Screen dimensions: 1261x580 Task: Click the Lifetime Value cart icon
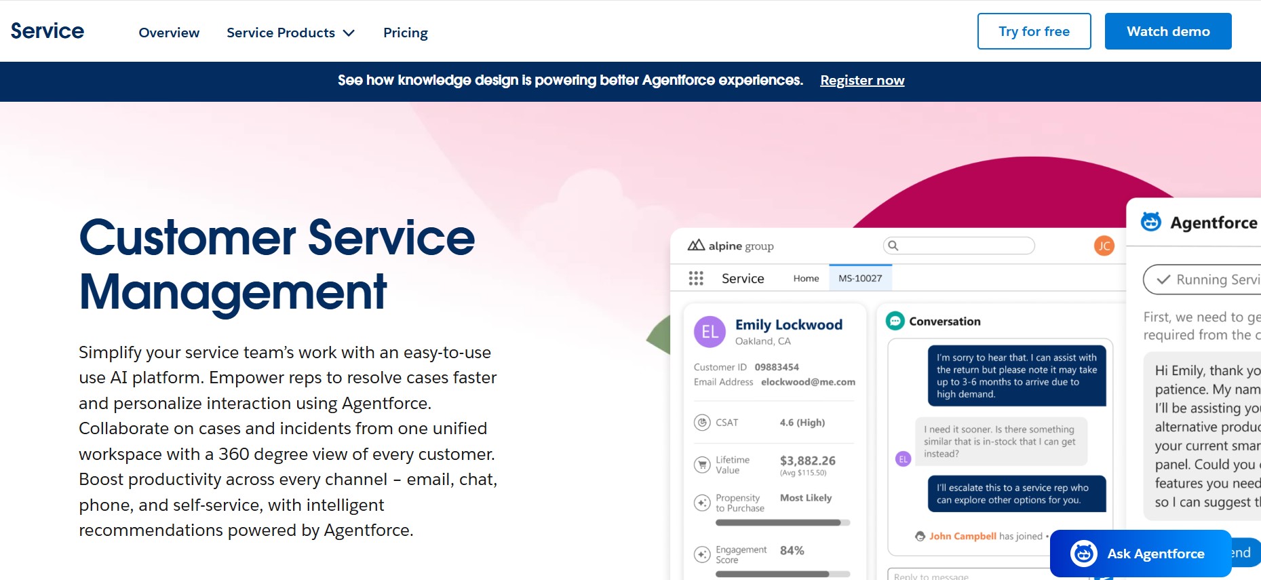coord(702,465)
